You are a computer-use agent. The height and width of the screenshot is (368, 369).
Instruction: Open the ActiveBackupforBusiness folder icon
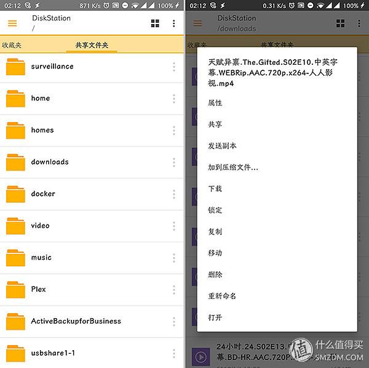(x=15, y=322)
